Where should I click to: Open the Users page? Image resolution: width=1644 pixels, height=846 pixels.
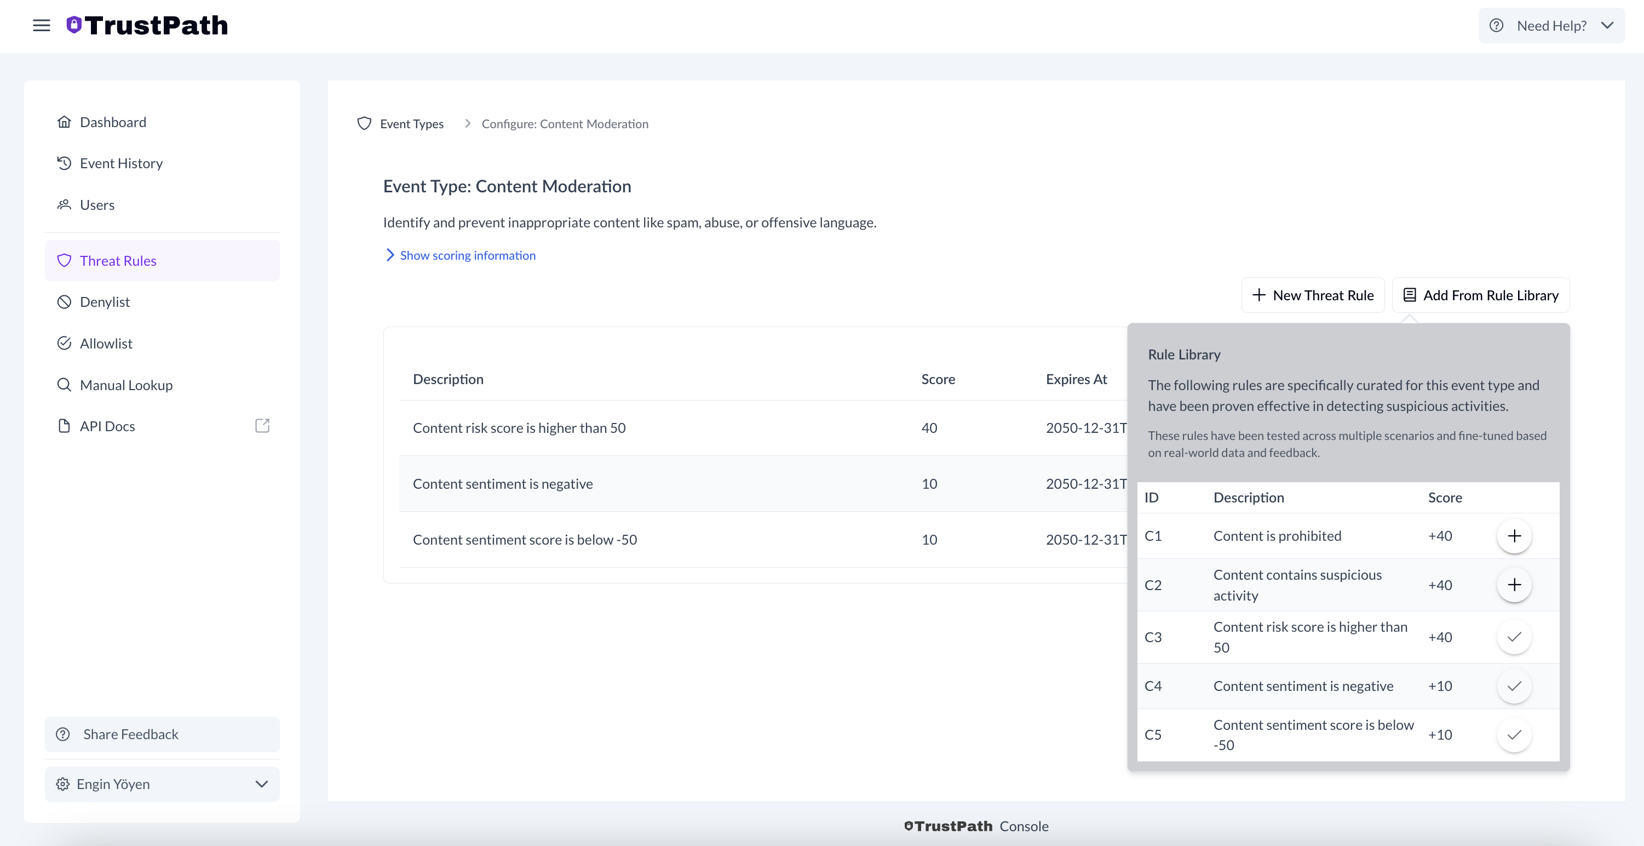[162, 205]
